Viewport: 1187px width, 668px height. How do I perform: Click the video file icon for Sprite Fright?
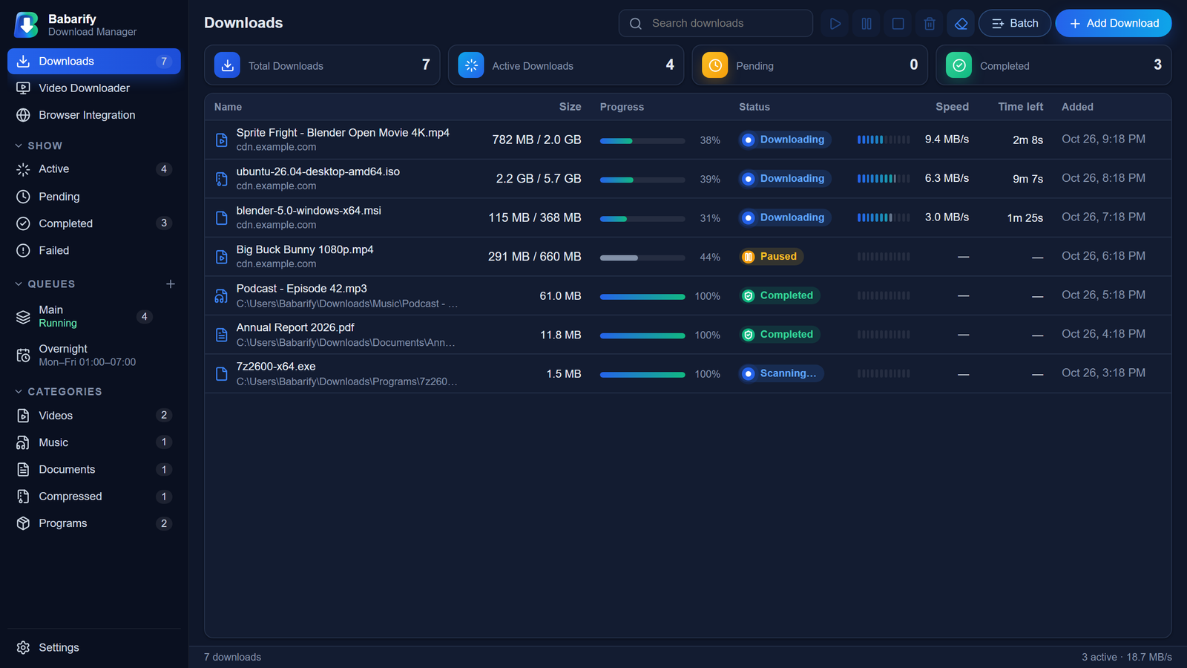[x=221, y=140]
